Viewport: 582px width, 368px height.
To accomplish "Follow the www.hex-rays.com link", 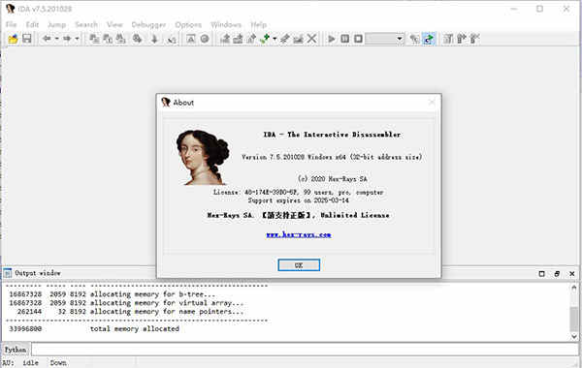I will point(299,234).
